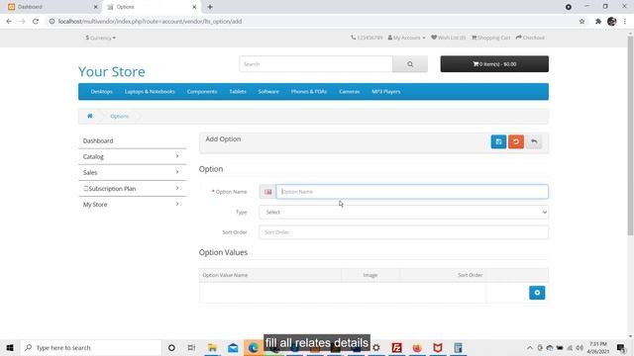Open the Type select dropdown
This screenshot has width=634, height=356.
tap(403, 212)
